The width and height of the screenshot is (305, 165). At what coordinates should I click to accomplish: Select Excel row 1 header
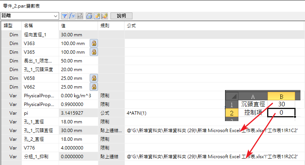232,104
